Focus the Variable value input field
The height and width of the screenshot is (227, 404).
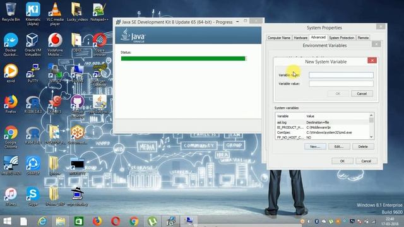tap(341, 83)
